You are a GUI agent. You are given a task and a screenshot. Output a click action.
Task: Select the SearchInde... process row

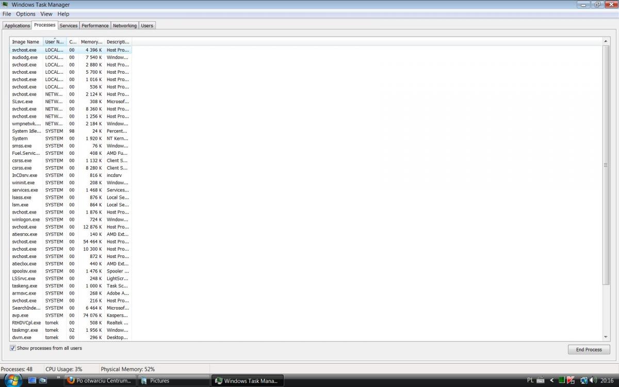(x=71, y=308)
